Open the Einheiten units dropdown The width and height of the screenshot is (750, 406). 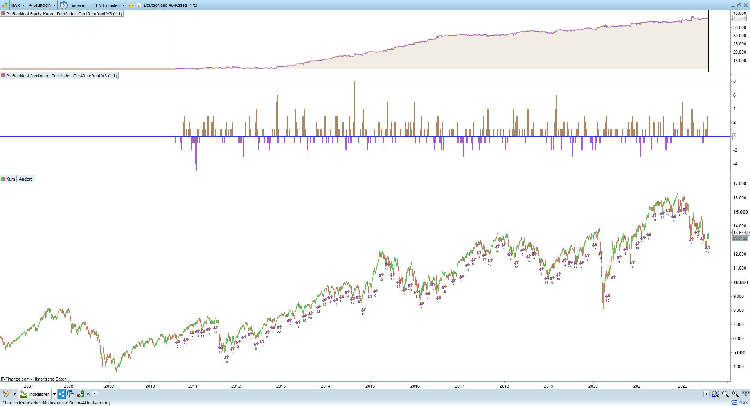click(x=76, y=5)
